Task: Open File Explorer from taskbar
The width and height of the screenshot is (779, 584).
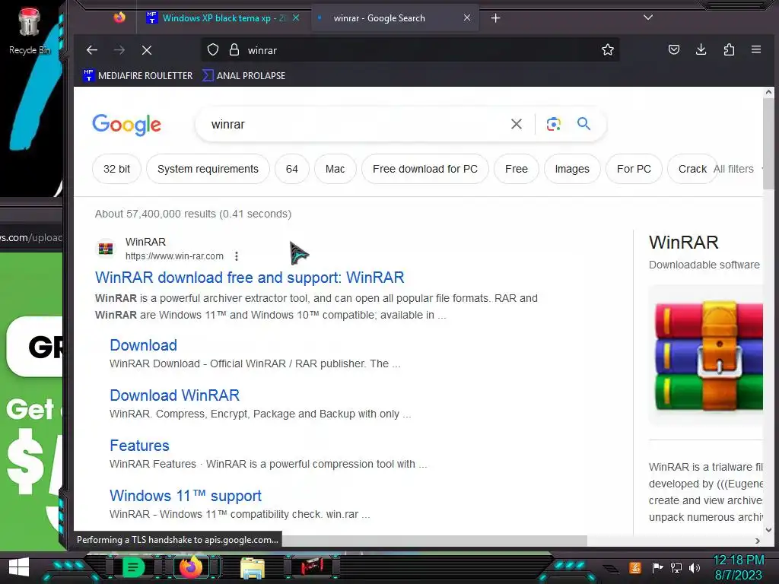Action: pos(252,567)
